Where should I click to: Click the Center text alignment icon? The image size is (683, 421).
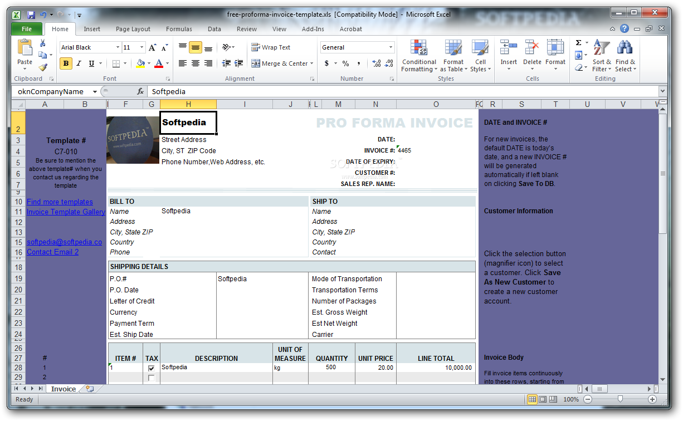point(195,63)
